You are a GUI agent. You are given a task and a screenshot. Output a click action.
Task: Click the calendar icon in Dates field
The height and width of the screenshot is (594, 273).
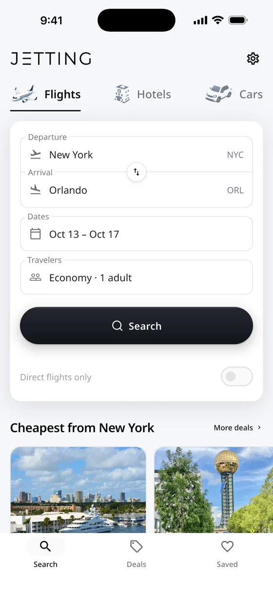[x=36, y=234]
